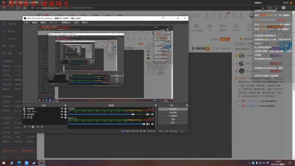The width and height of the screenshot is (295, 166).
Task: Open Edge browser from taskbar
Action: (x=19, y=163)
